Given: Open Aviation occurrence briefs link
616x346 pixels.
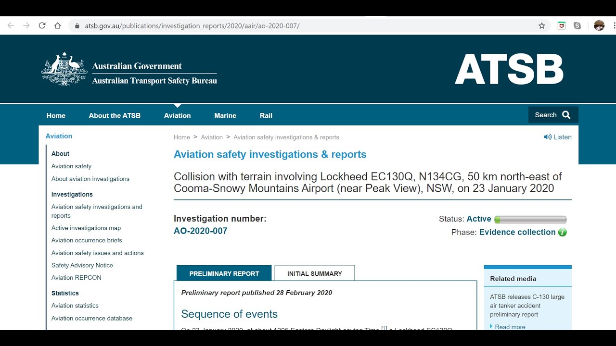Looking at the screenshot, I should [x=87, y=240].
